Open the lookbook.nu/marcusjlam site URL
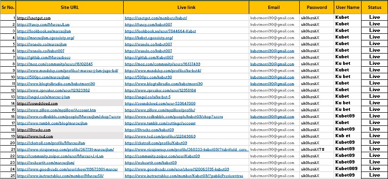Screen dimensions: 388x179 [x=44, y=31]
